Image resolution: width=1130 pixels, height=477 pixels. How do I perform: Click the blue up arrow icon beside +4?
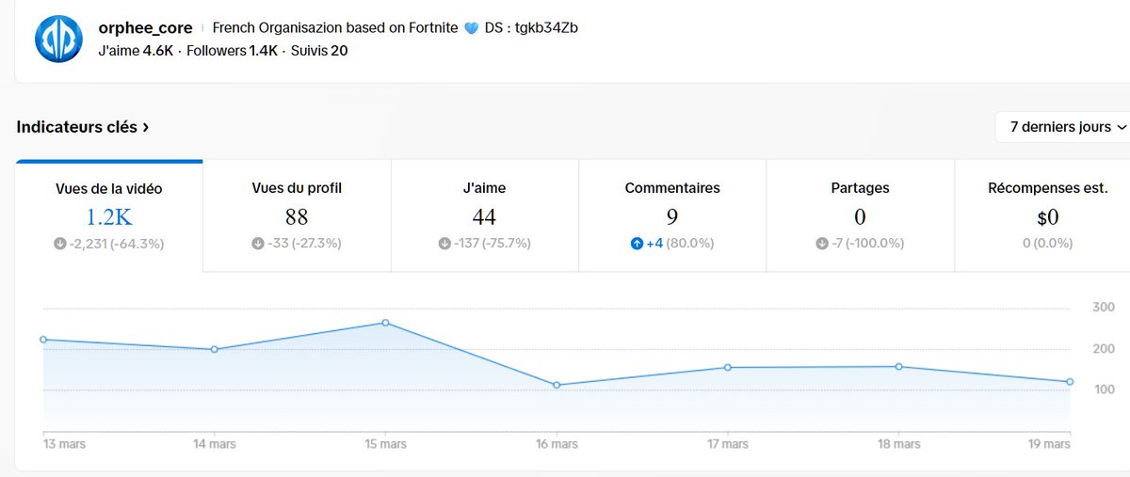click(637, 244)
